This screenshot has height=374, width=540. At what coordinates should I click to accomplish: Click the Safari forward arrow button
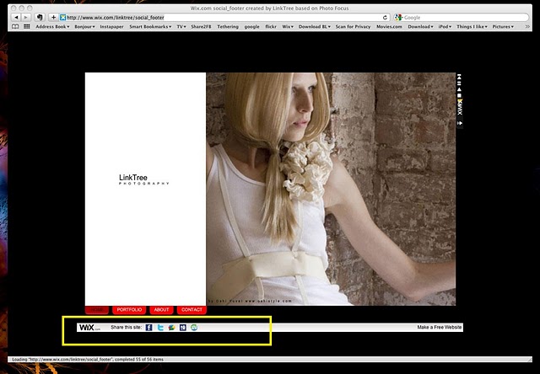[26, 17]
